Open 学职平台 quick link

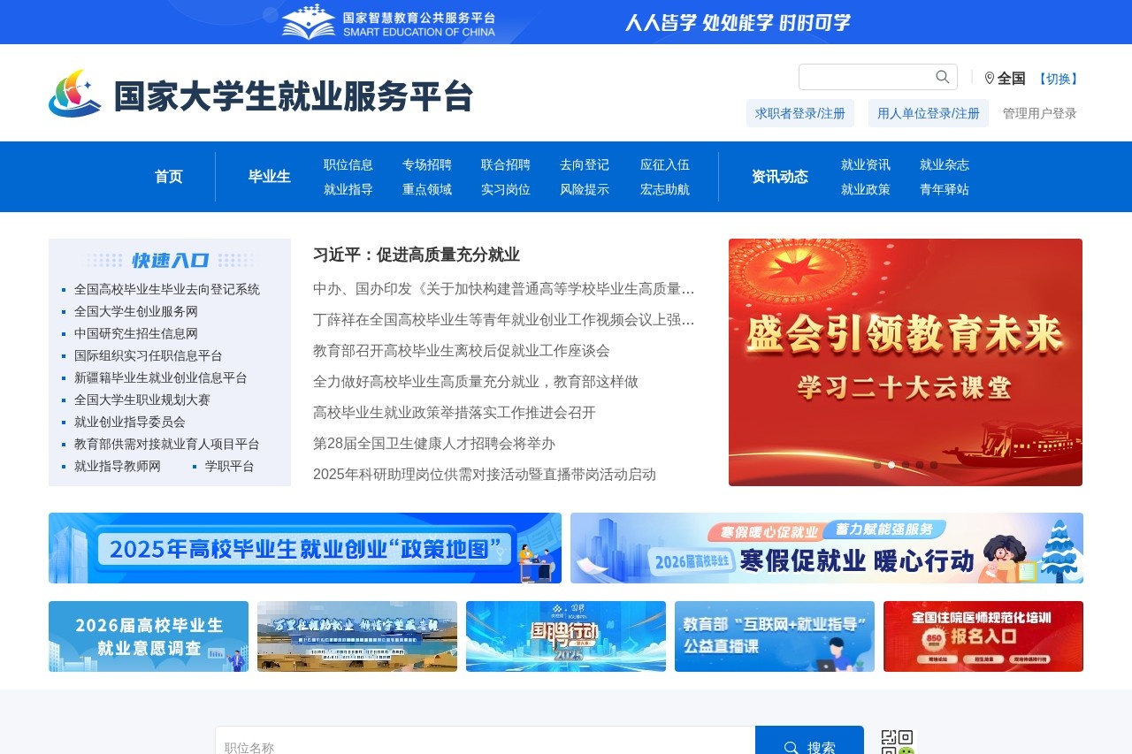point(230,466)
